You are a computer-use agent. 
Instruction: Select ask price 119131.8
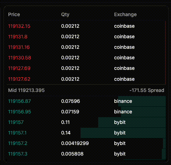[x=18, y=37]
